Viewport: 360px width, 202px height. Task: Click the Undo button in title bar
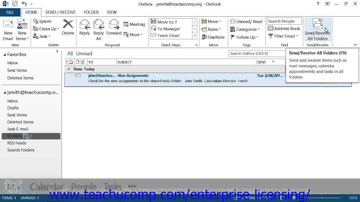coord(24,4)
